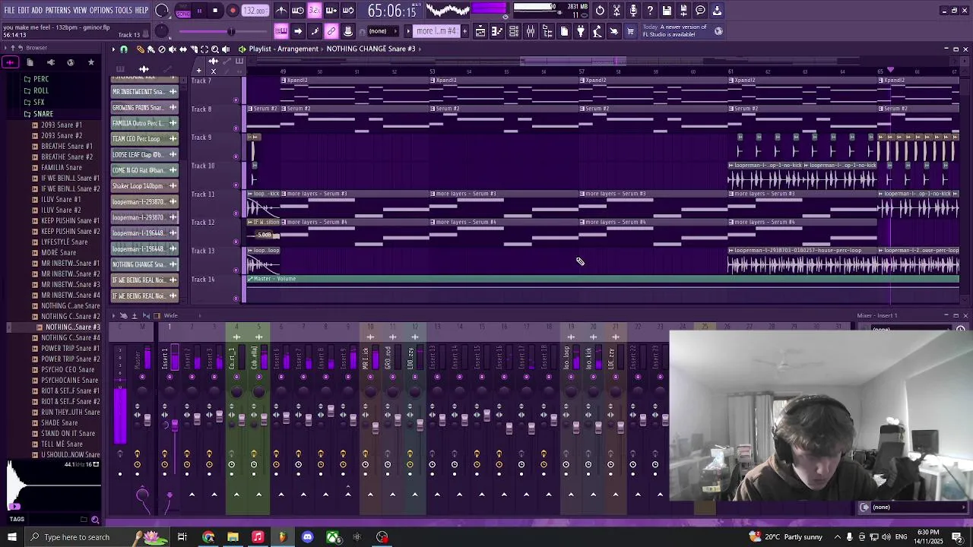973x547 pixels.
Task: Open audio editor scissors icon
Action: [x=616, y=11]
